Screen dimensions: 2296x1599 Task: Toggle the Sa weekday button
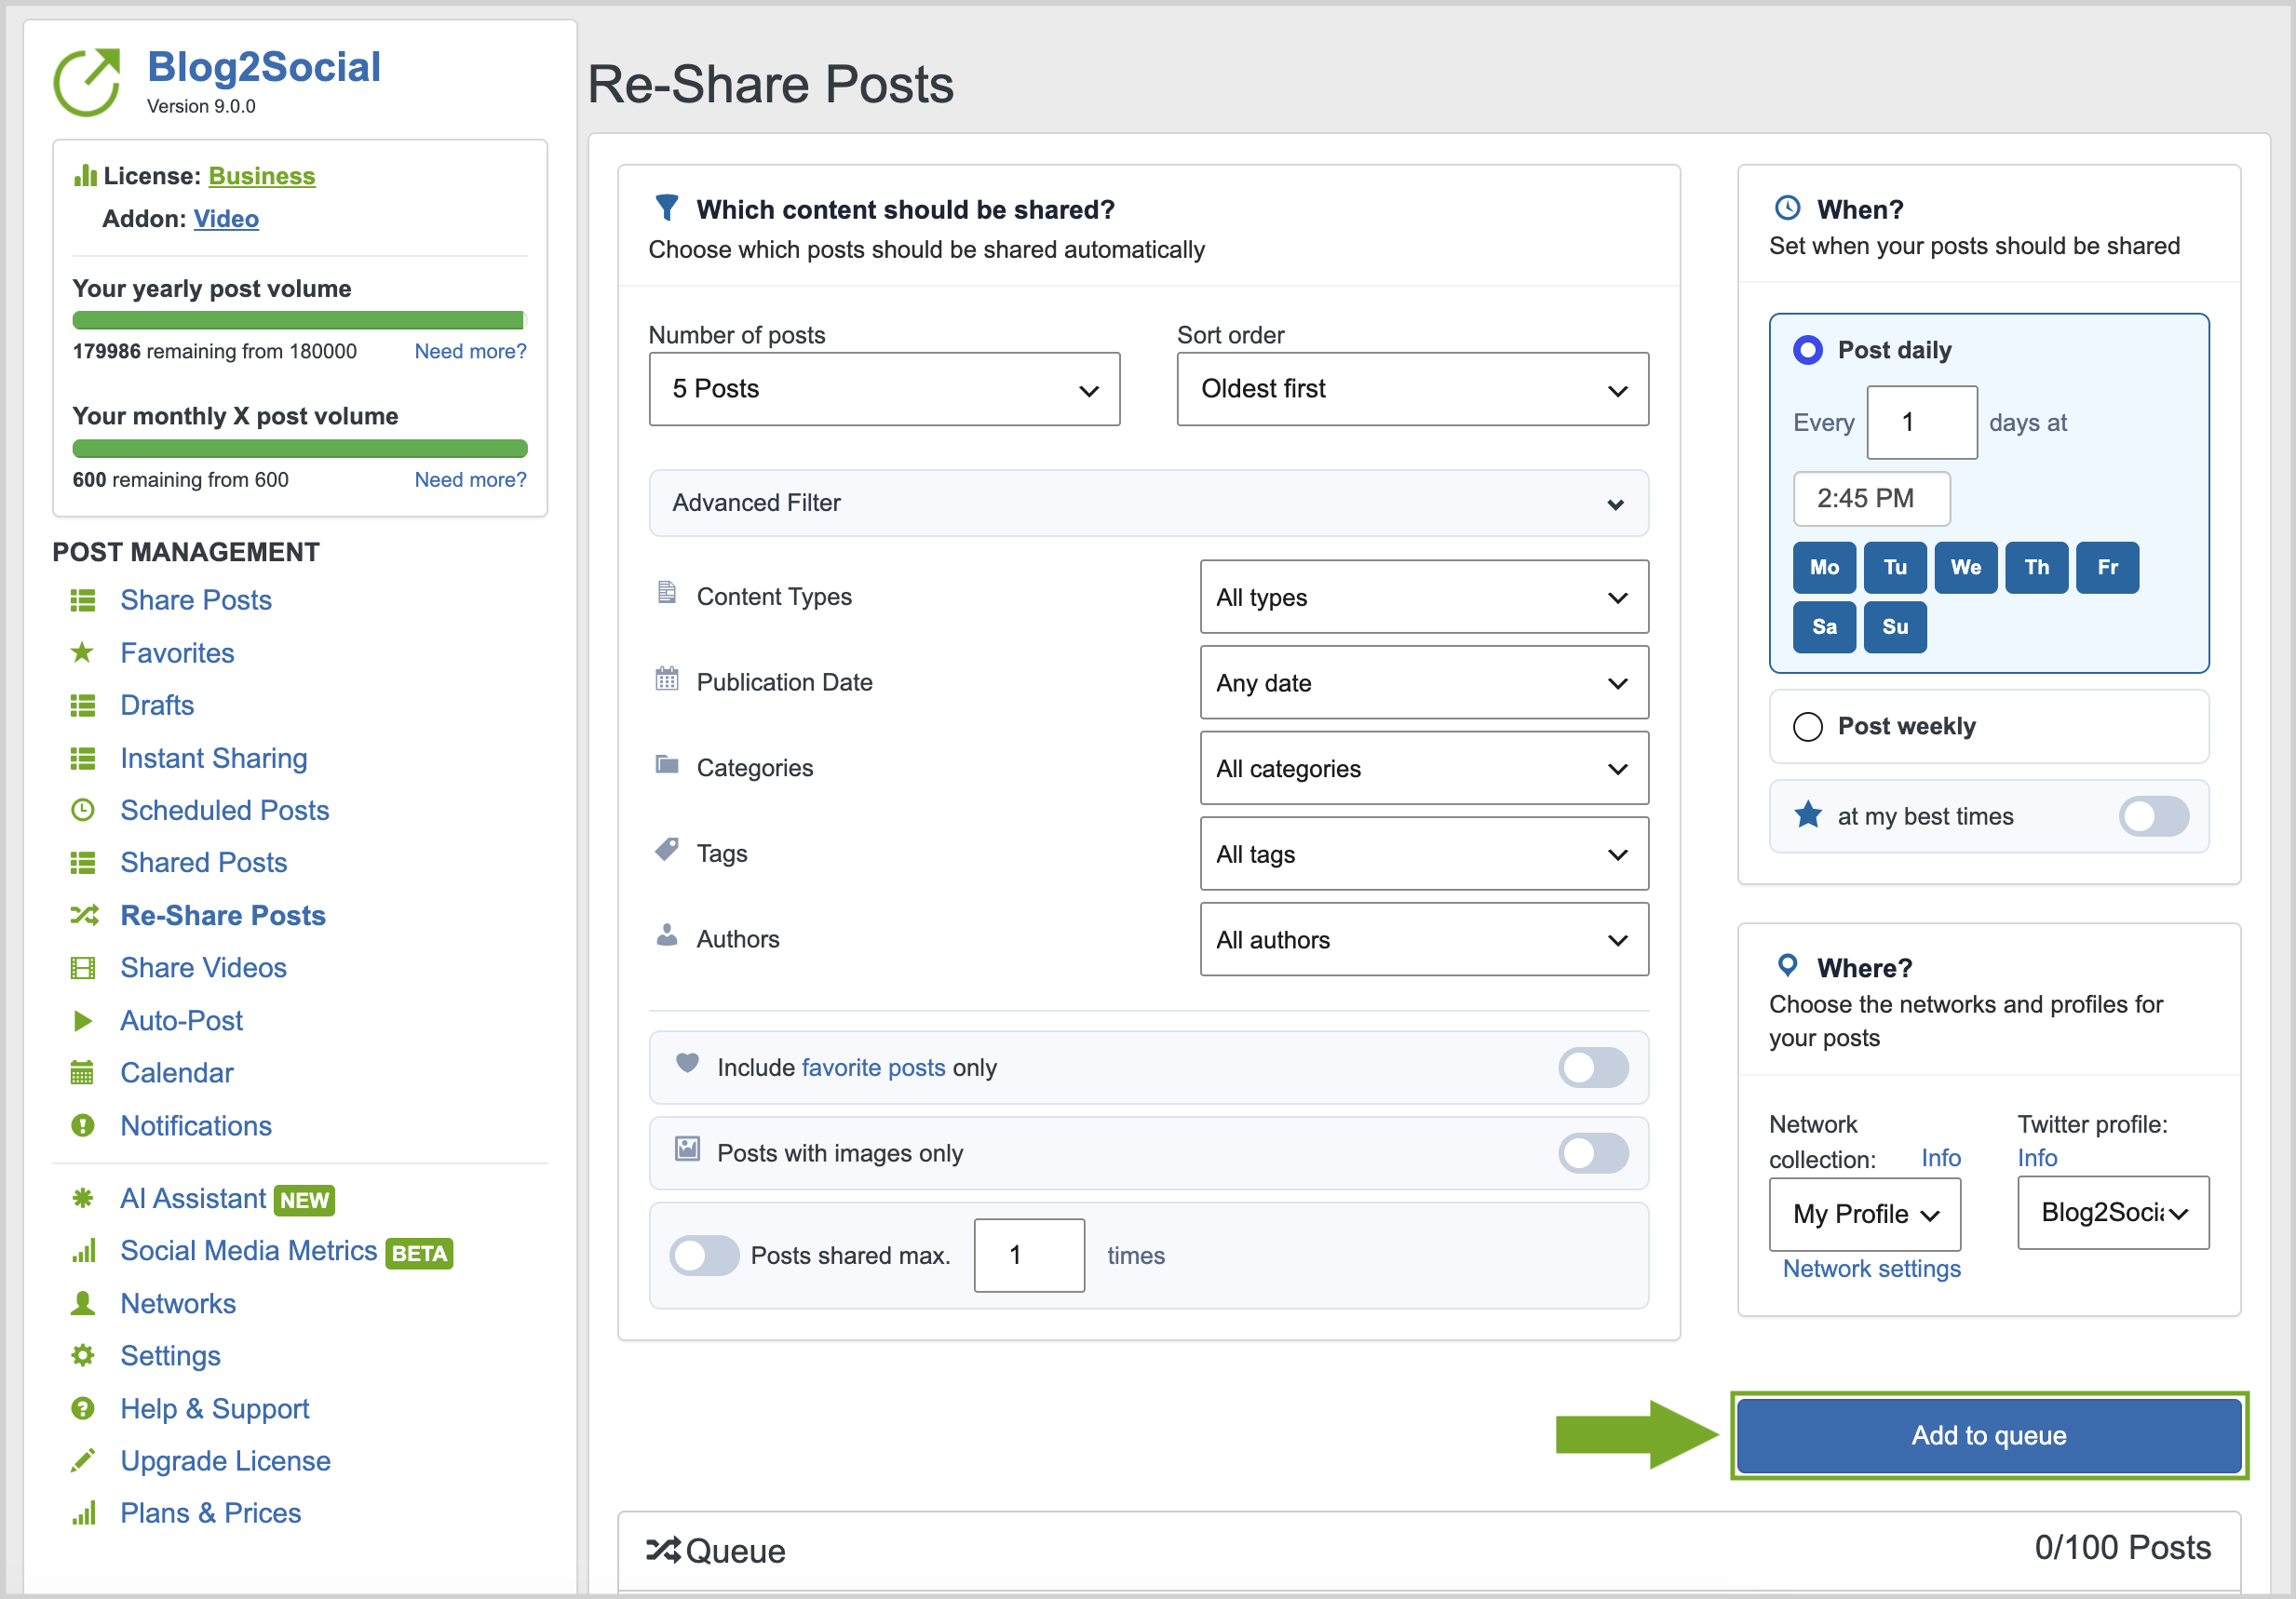[1825, 627]
